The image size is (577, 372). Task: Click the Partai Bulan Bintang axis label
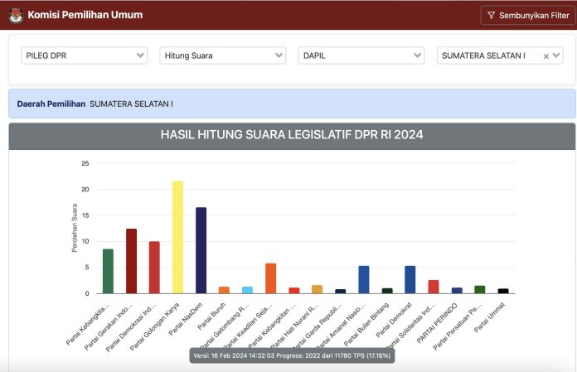pos(366,324)
